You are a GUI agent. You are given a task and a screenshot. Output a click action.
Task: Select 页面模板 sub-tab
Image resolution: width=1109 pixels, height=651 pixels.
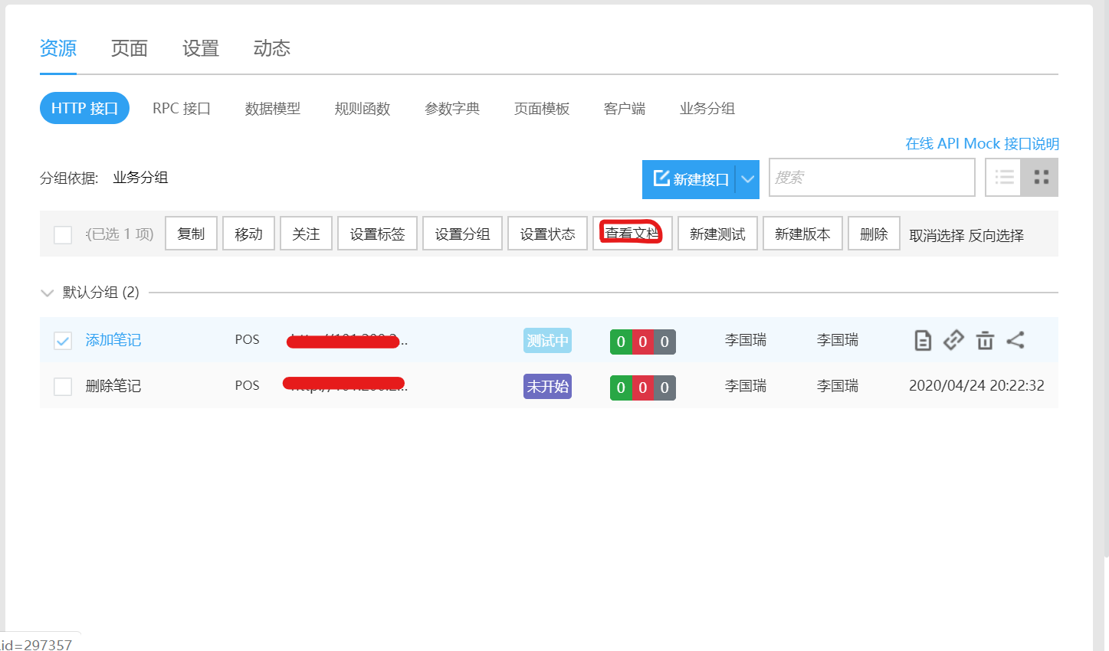(542, 108)
